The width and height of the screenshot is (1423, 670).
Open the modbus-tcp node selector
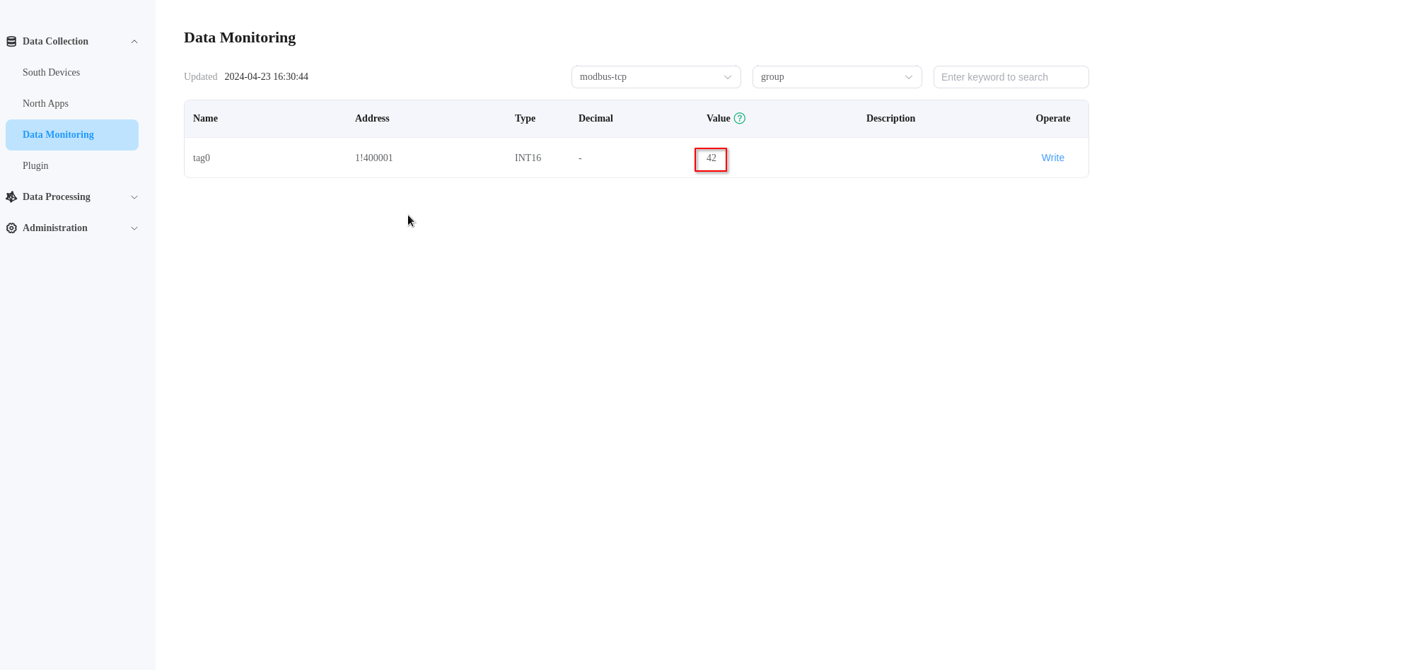(655, 77)
